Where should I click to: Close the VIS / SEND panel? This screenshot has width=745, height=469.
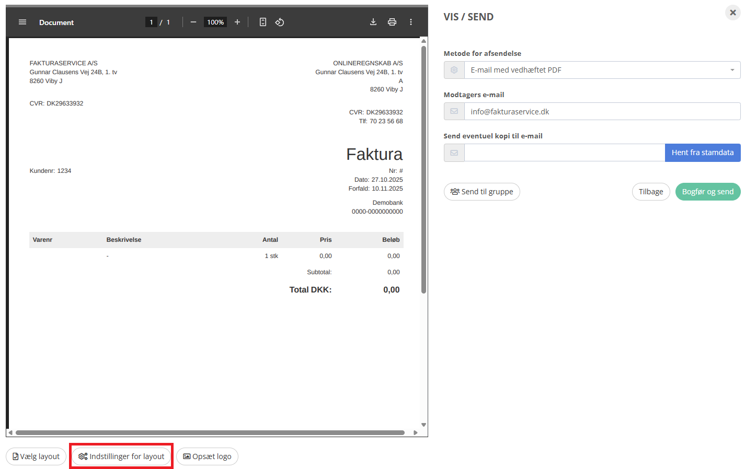click(x=732, y=13)
